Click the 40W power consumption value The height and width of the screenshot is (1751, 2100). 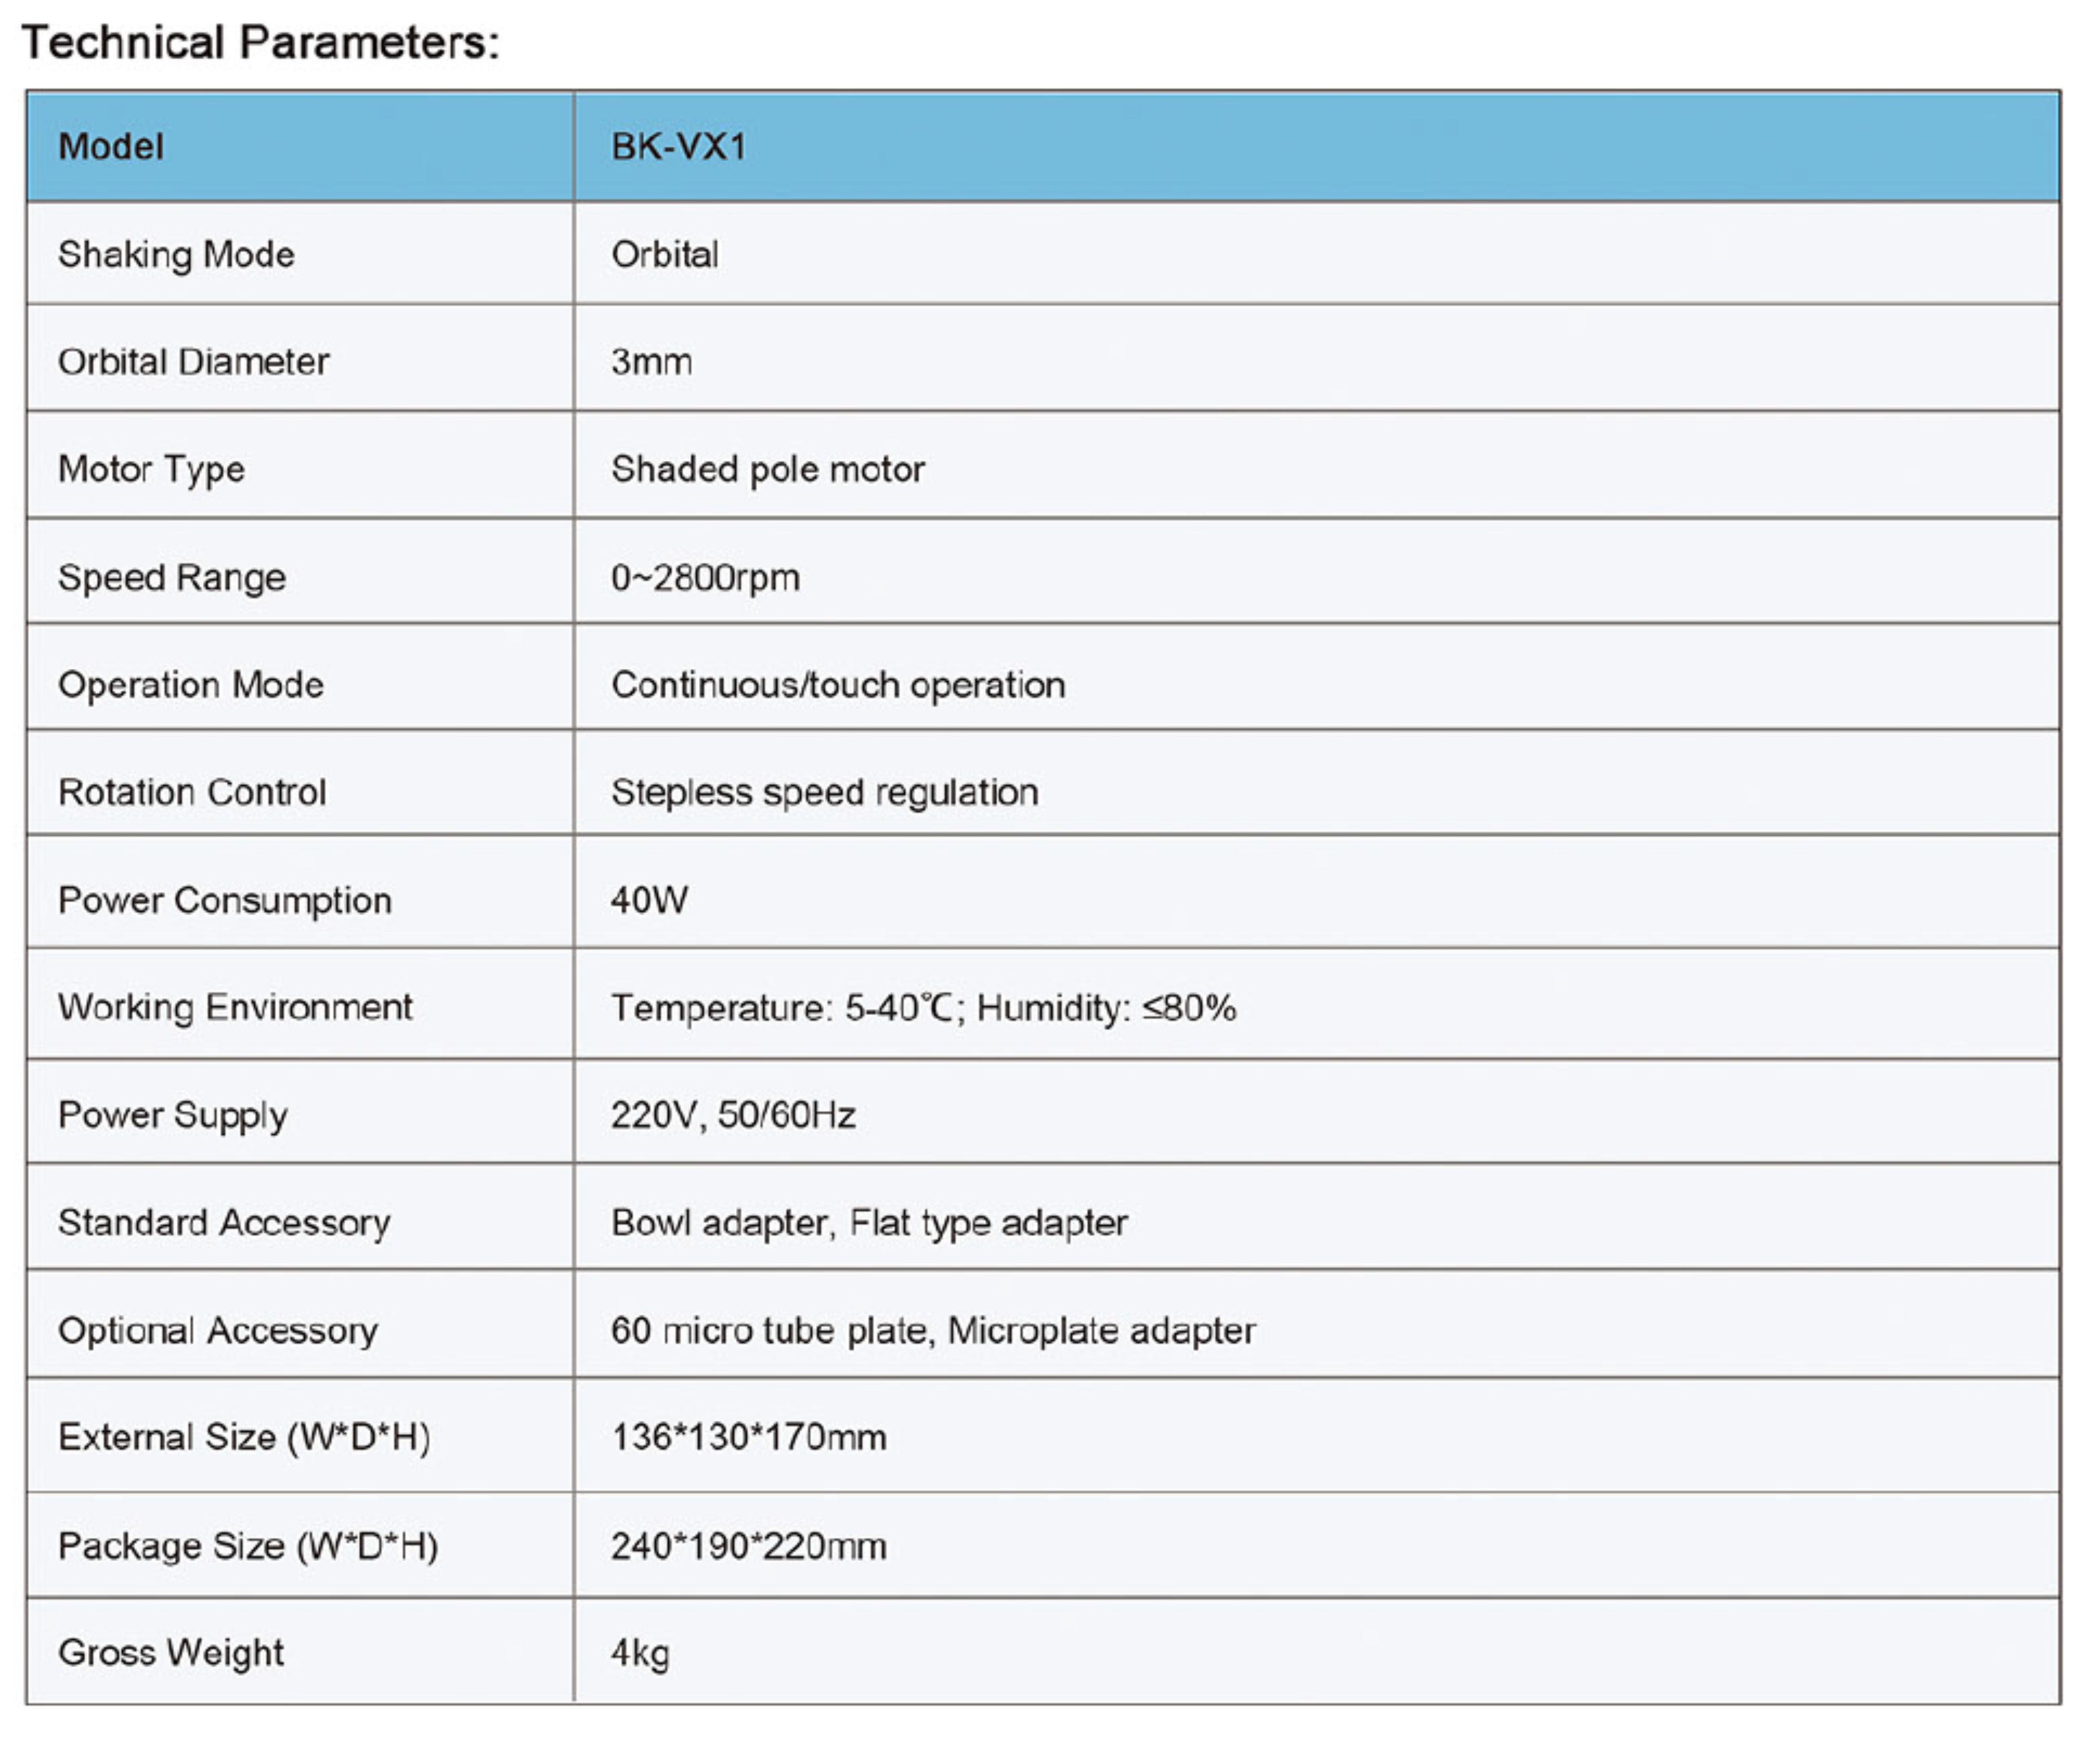click(x=649, y=900)
